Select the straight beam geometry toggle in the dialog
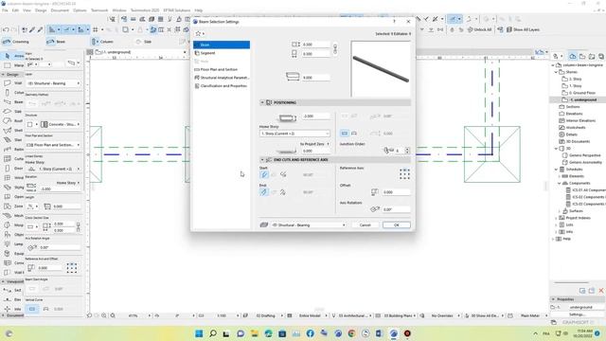The width and height of the screenshot is (606, 341). (345, 134)
